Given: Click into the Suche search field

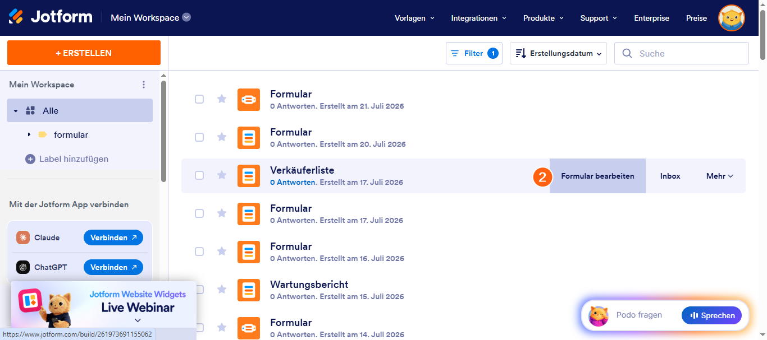Looking at the screenshot, I should 682,53.
